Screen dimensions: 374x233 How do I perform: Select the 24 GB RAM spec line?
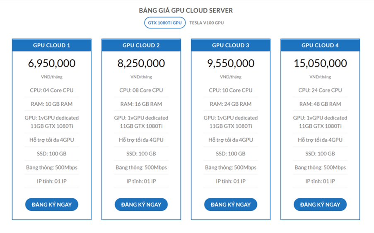click(230, 104)
